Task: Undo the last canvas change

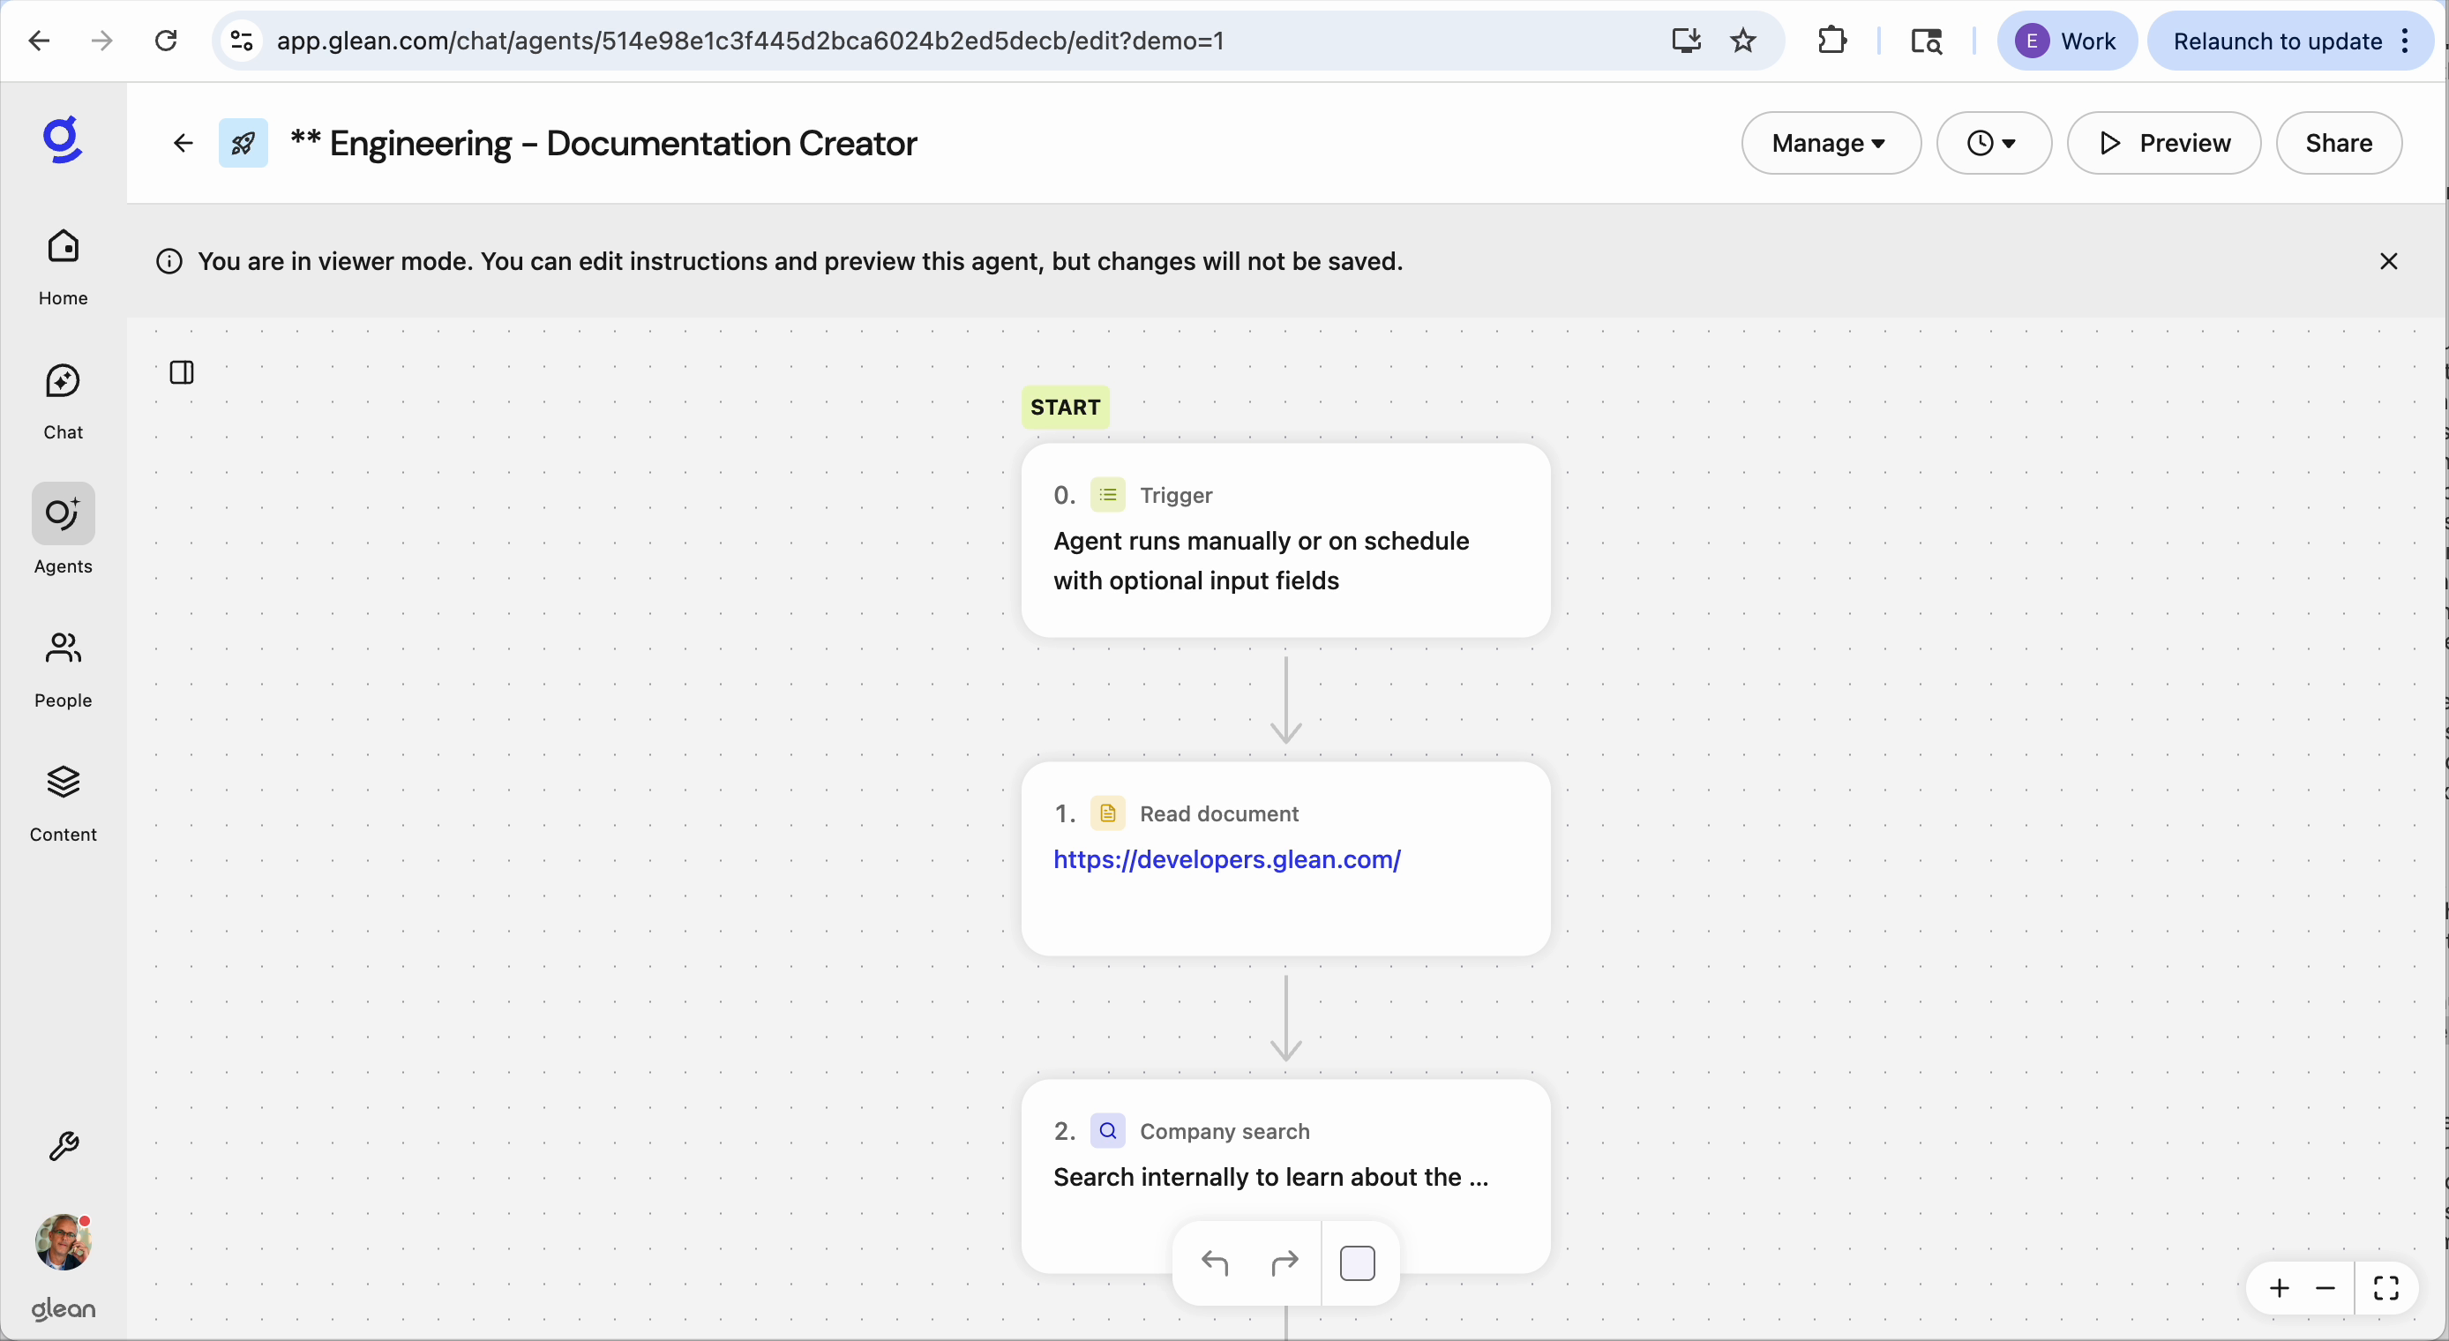Action: tap(1216, 1263)
